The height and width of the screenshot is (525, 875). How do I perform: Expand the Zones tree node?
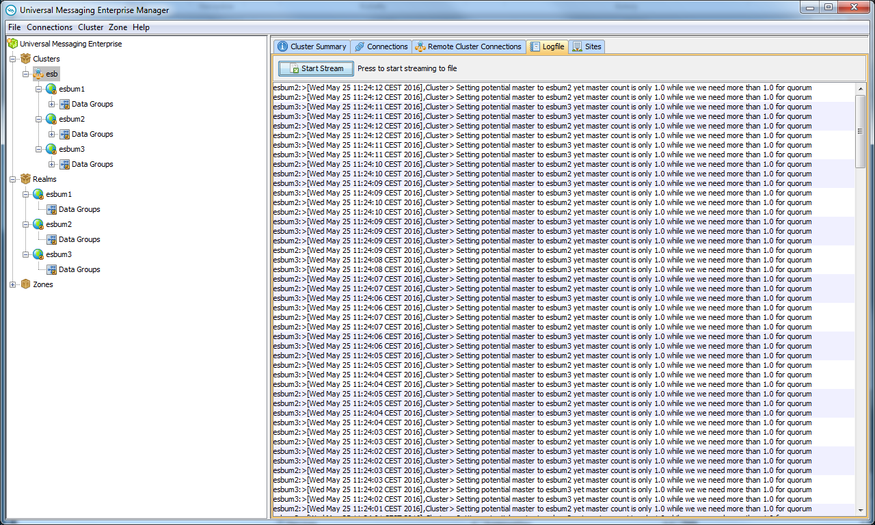pos(13,284)
